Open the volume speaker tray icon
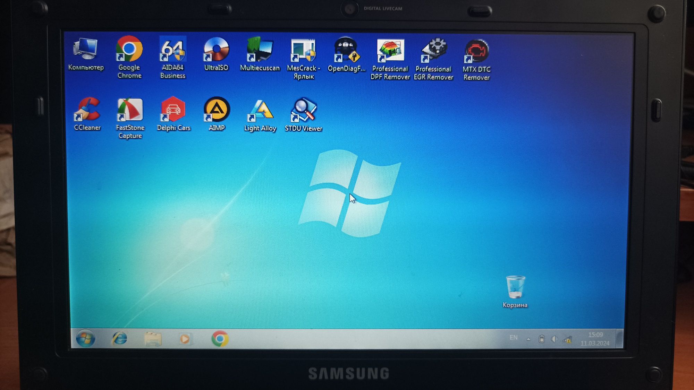The image size is (694, 390). (554, 339)
